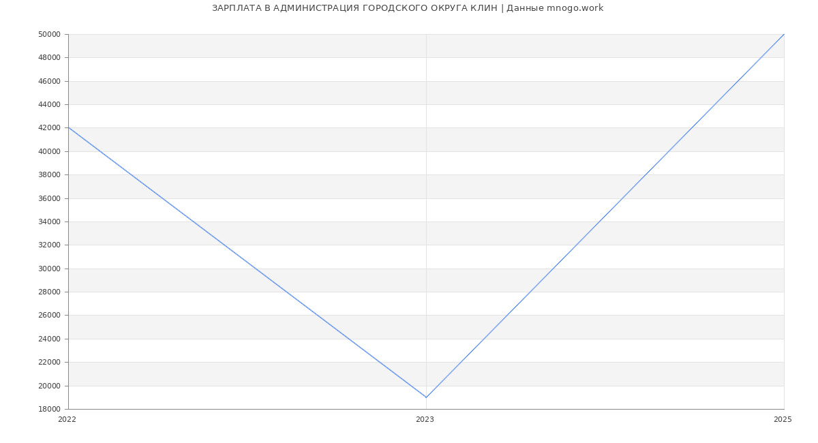Screen dimensions: 818x443
Task: Click the 26000 y-axis label
Action: tap(50, 315)
